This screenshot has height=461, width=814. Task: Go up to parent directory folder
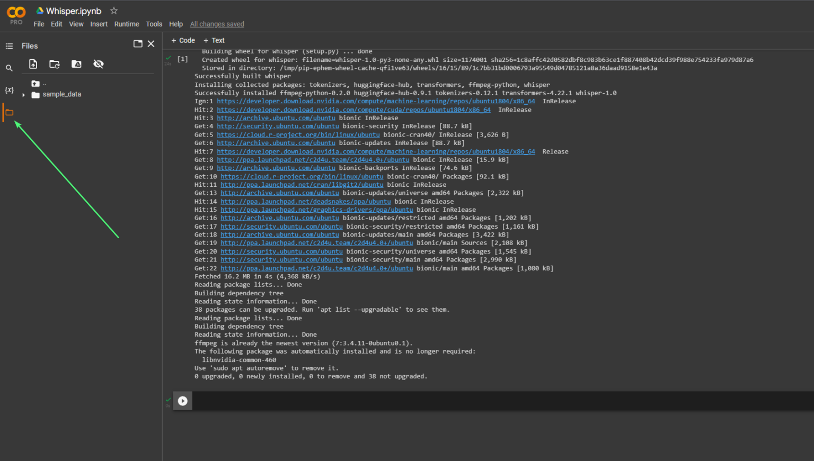36,84
